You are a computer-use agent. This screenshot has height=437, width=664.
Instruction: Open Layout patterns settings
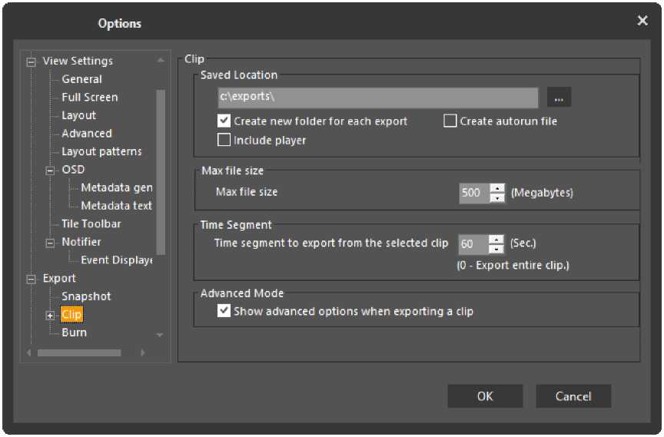pyautogui.click(x=101, y=151)
